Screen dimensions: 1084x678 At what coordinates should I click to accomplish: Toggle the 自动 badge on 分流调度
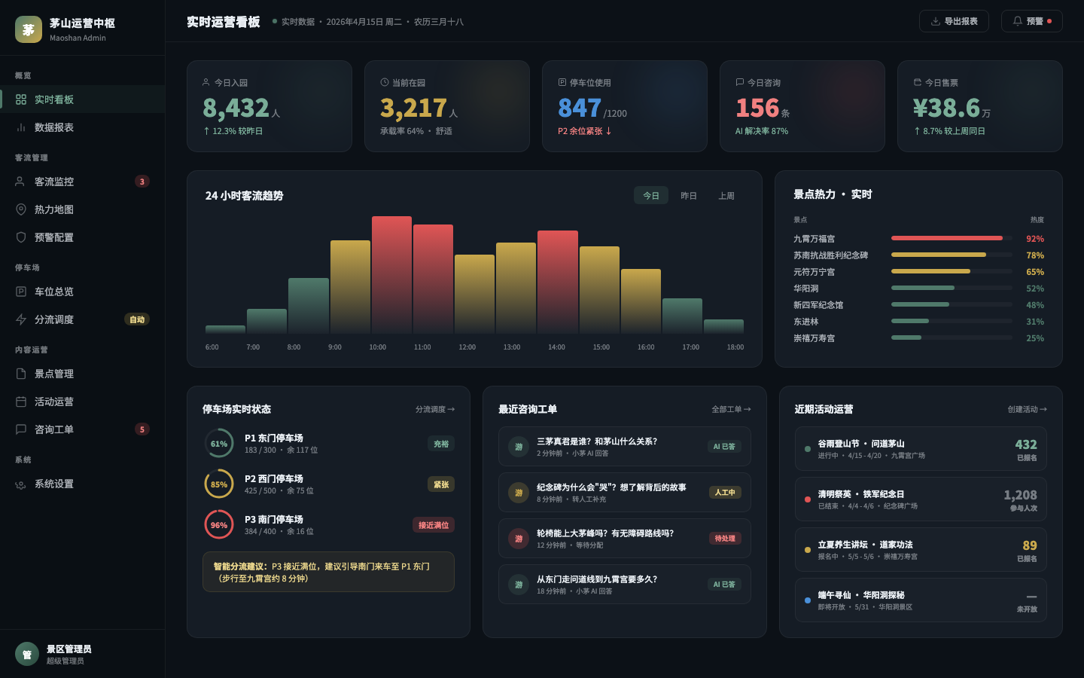(137, 319)
